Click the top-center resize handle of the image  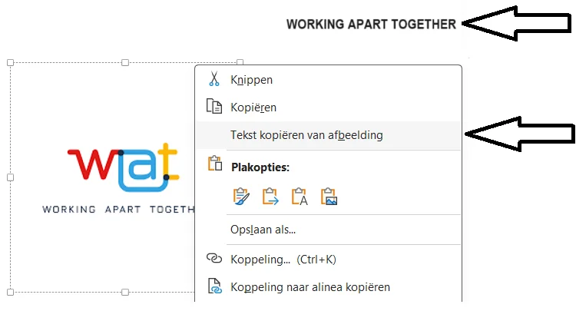[x=125, y=63]
